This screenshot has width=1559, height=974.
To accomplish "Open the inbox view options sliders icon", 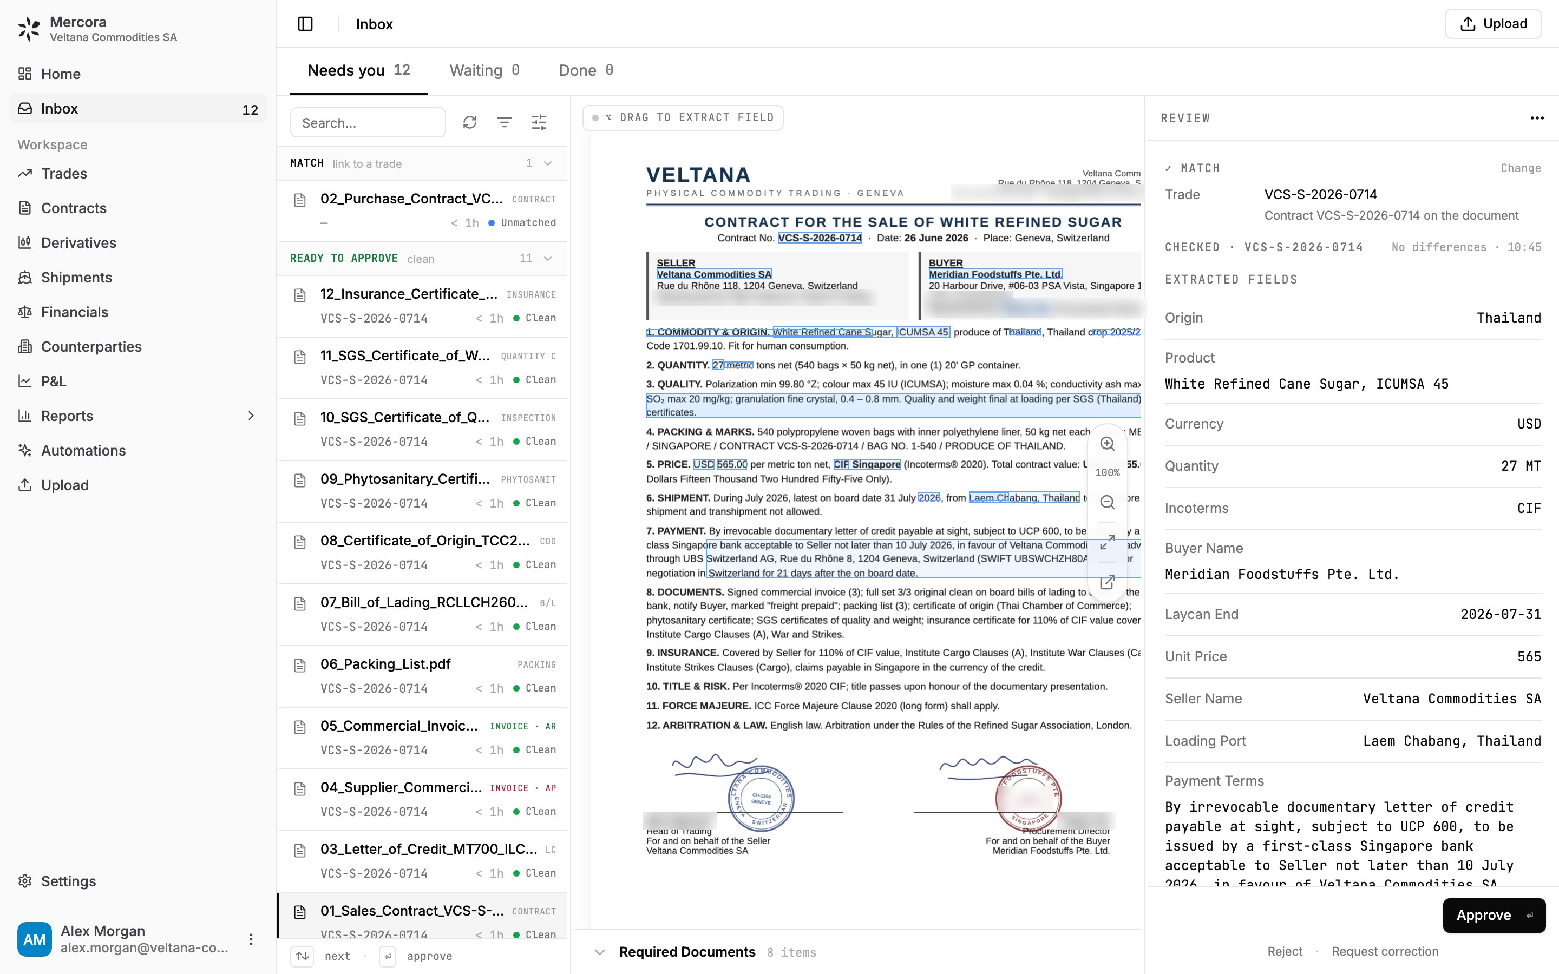I will pyautogui.click(x=539, y=122).
